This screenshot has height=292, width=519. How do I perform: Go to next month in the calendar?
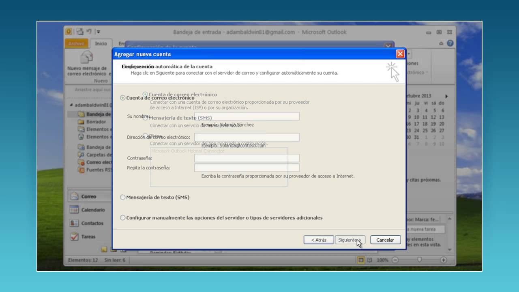446,96
